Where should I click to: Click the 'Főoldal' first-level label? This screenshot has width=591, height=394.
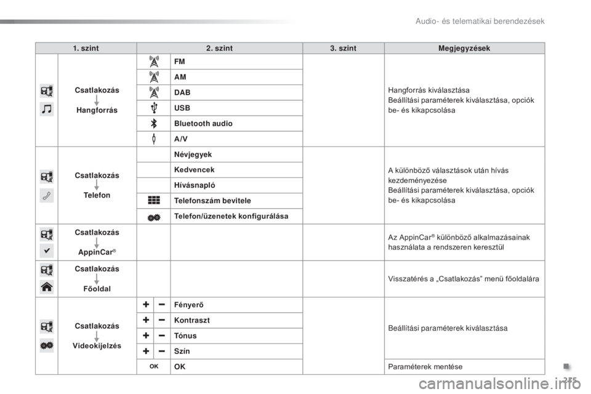97,289
